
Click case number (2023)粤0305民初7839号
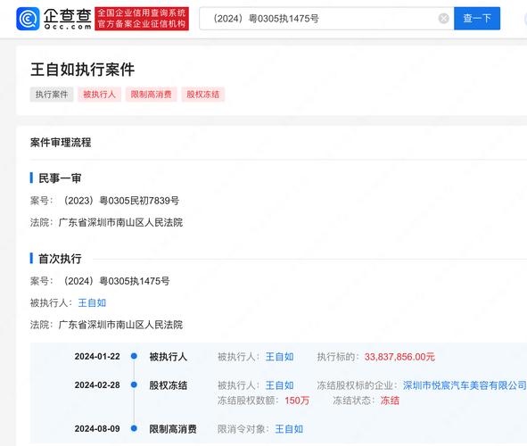click(121, 201)
